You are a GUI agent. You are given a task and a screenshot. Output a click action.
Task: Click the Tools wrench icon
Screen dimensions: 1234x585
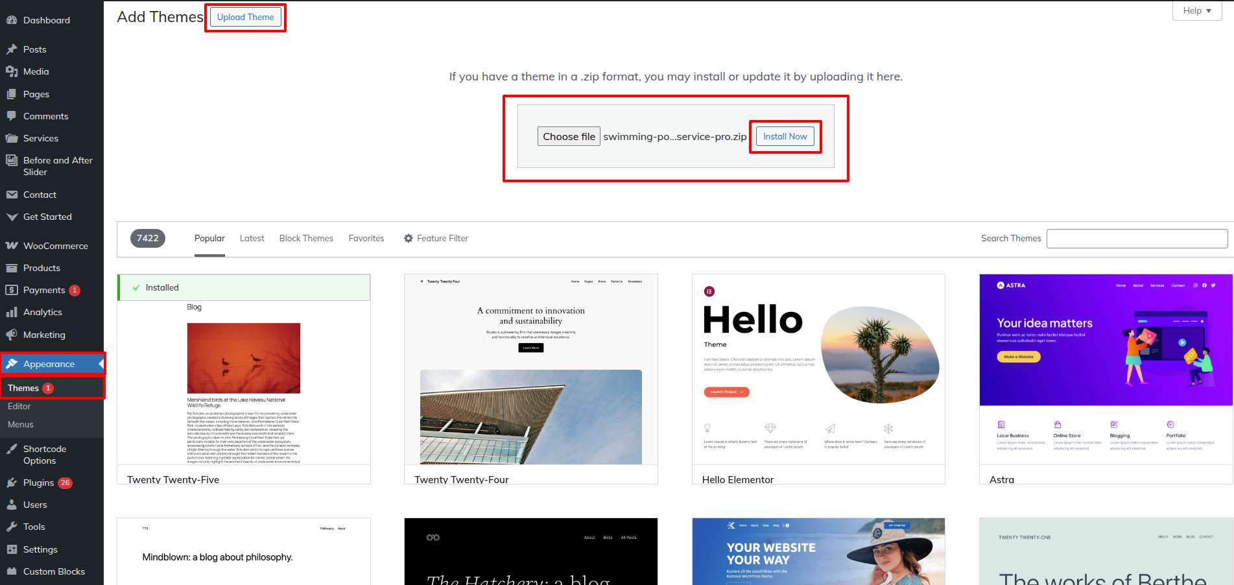12,527
